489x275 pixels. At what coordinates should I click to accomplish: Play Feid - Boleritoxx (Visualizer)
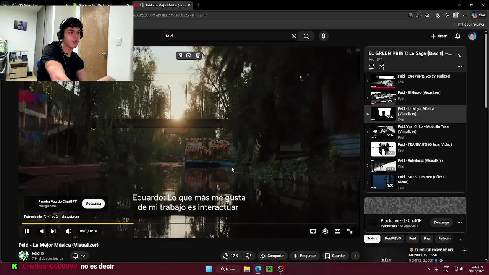(415, 165)
